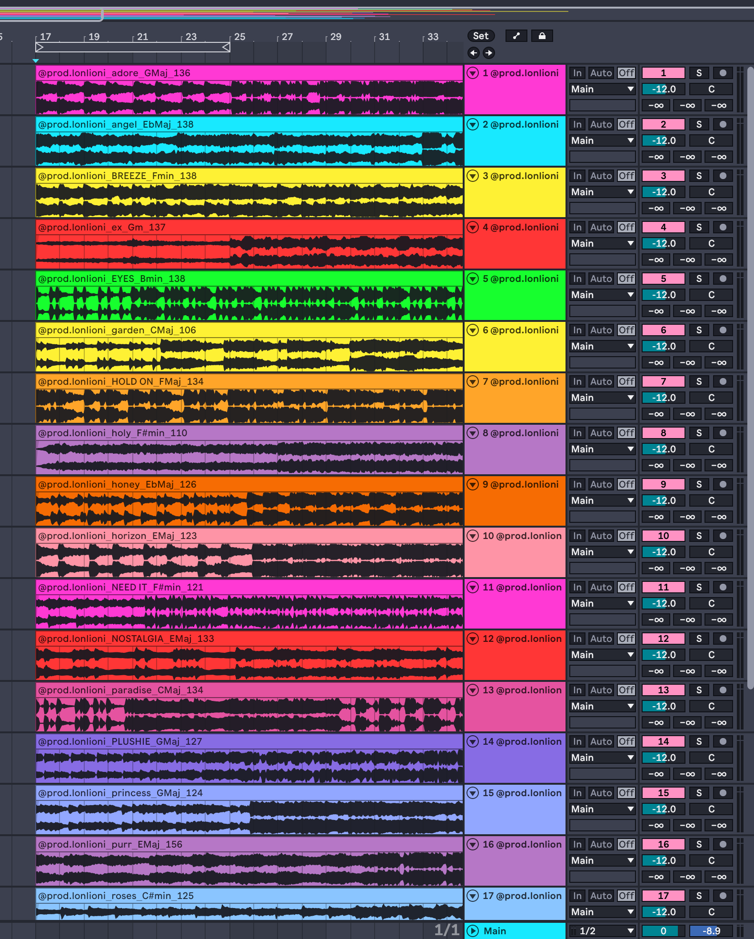The height and width of the screenshot is (939, 754).
Task: Deactivate track 5 with its activator button
Action: coord(663,279)
